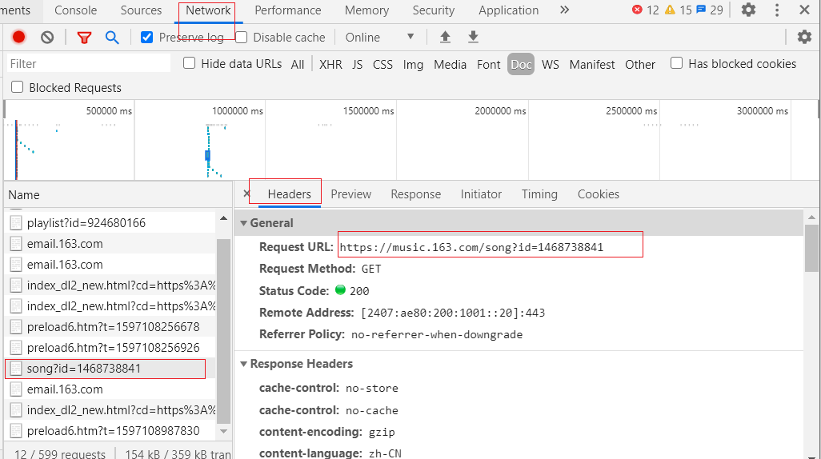This screenshot has height=459, width=821.
Task: Open the Online throttling dropdown
Action: (x=380, y=38)
